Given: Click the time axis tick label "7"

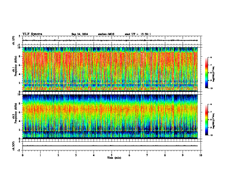Looking at the screenshot, I should pos(147,155).
